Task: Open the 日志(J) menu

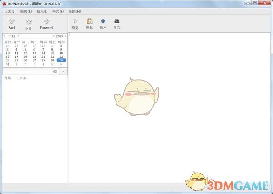Action: pos(10,11)
